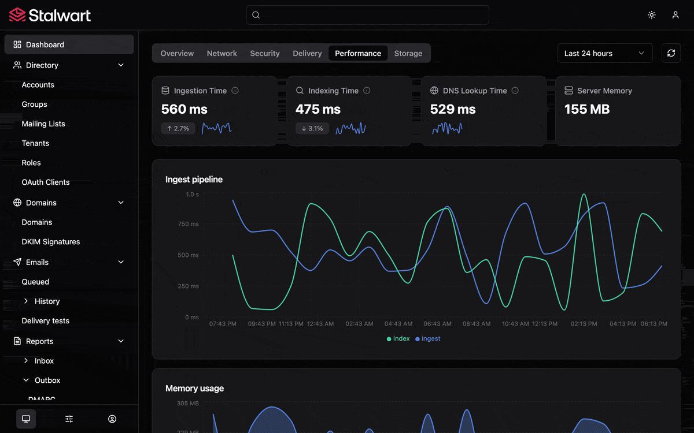Open the account circle icon in bottom bar
This screenshot has height=433, width=694.
112,419
